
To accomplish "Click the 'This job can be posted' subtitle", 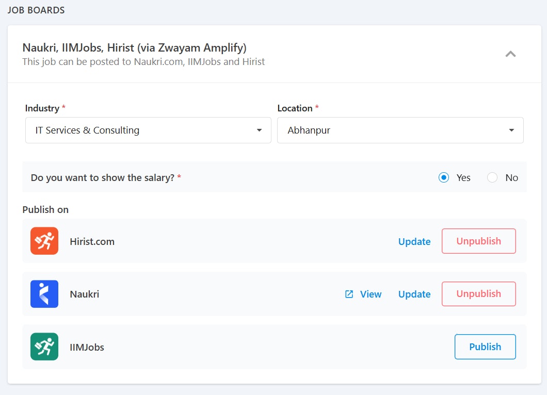I will click(143, 62).
